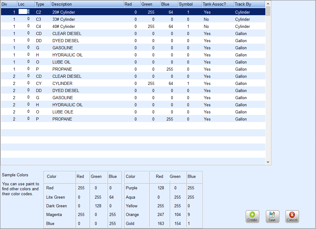
Task: Click the Type column header
Action: (x=43, y=4)
